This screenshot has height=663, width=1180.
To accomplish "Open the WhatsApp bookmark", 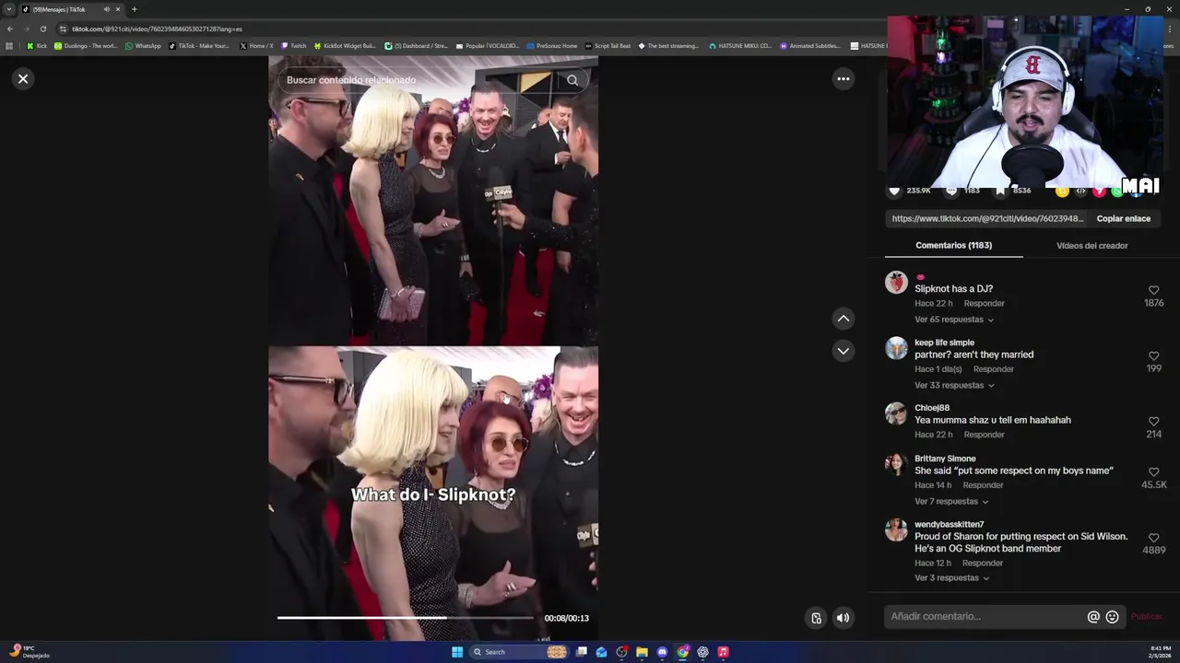I will 143,46.
